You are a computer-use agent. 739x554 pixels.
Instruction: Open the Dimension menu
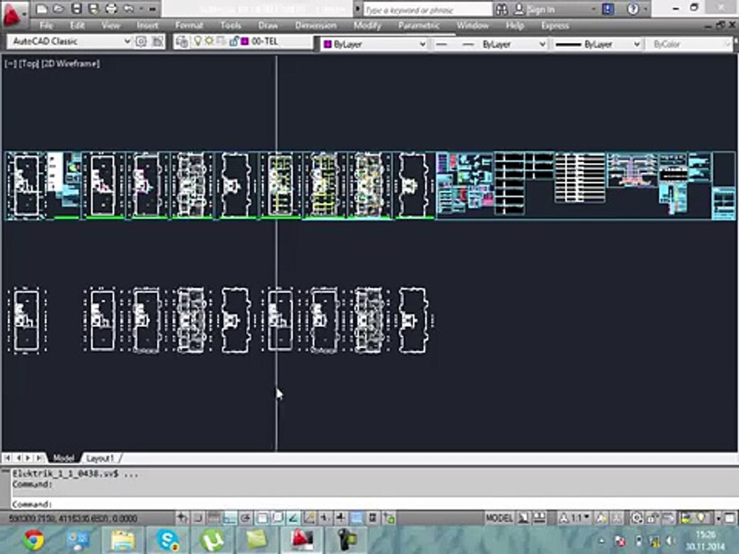[316, 25]
